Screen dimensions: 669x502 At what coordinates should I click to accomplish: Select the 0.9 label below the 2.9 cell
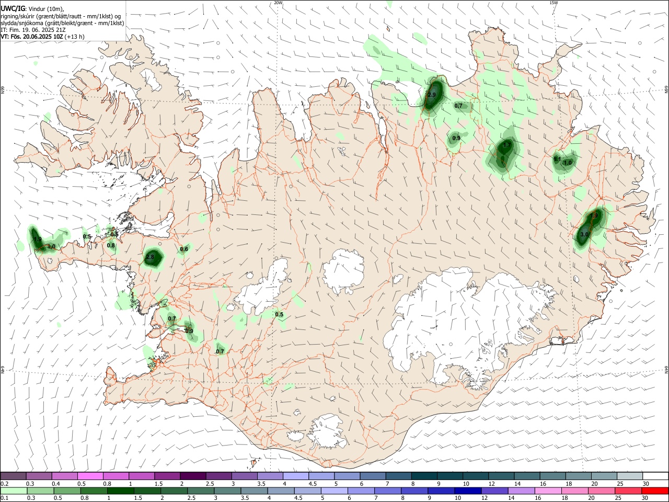[456, 139]
